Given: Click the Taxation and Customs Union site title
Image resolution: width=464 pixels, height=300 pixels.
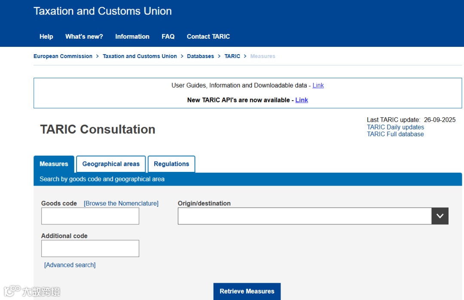Looking at the screenshot, I should click(103, 11).
